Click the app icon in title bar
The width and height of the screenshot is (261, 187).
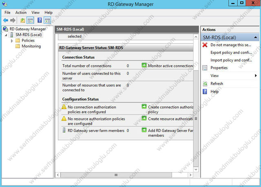click(4, 4)
